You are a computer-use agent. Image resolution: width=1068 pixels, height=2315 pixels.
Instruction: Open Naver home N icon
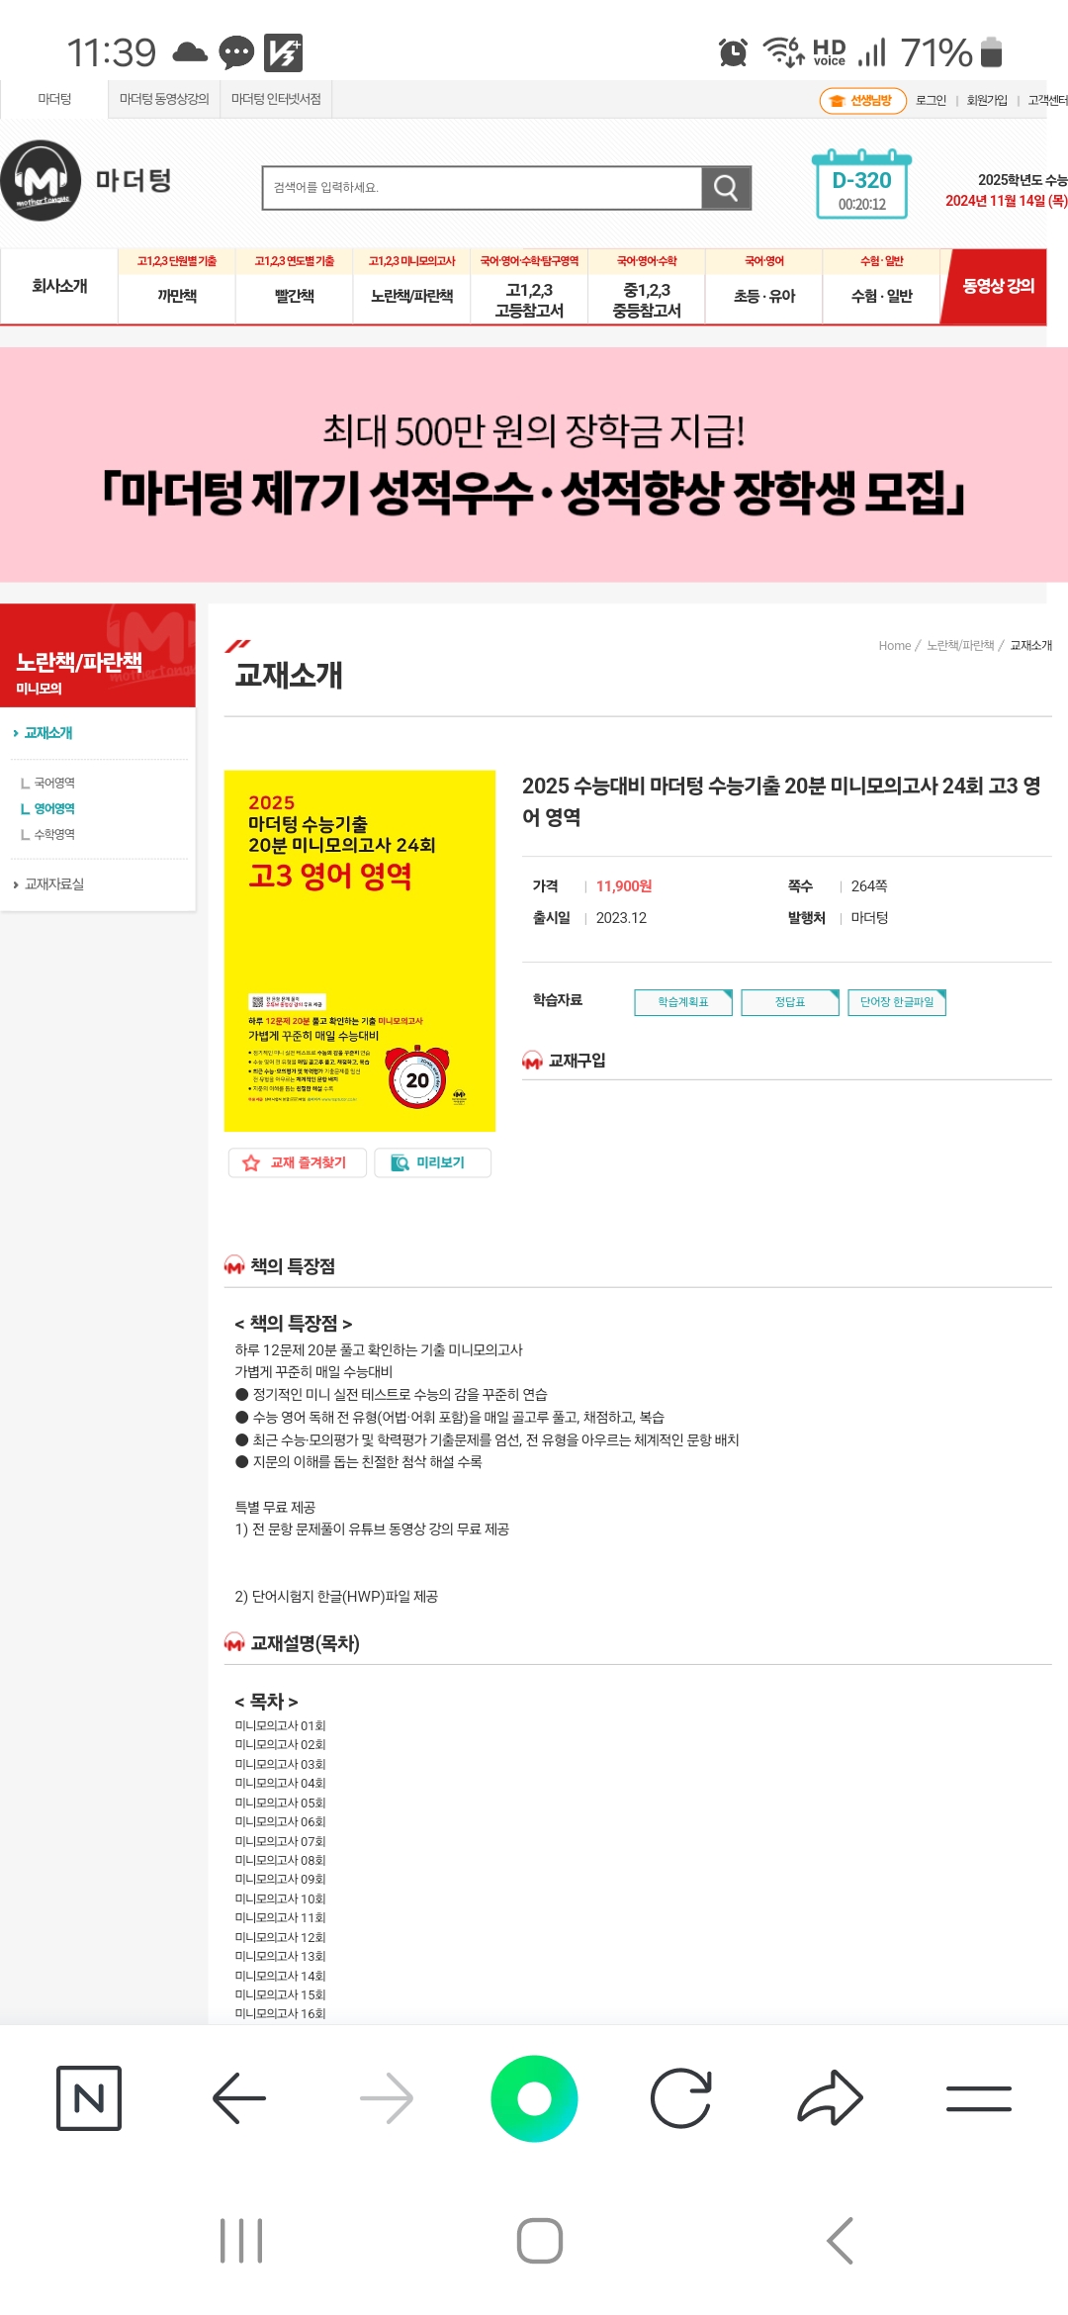click(x=89, y=2097)
